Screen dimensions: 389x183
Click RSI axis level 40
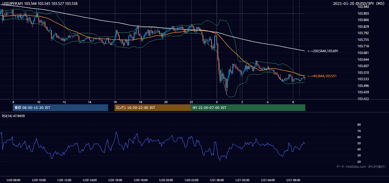[x=359, y=149]
